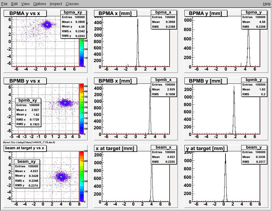Click the bpma_y statistics box header

pos(254,12)
